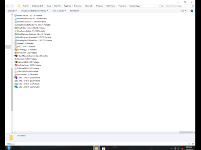The image size is (201, 150).
Task: Open File Explorer from the taskbar
Action: (96, 148)
